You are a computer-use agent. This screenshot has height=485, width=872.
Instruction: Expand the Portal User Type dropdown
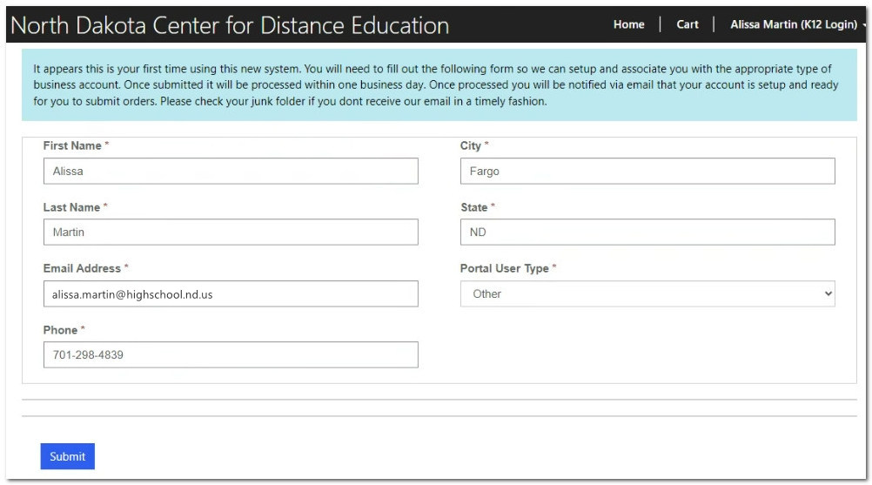pos(647,293)
